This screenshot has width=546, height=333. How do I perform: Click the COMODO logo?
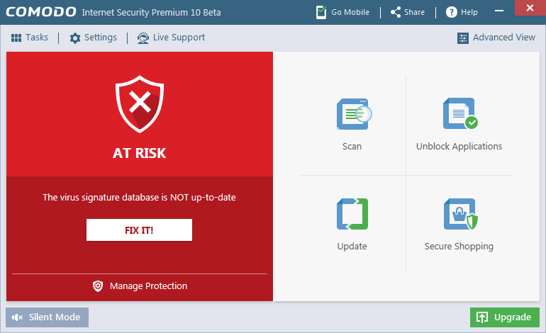(41, 12)
